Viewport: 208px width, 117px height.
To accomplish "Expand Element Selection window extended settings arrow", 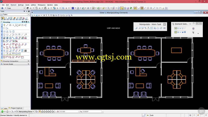I will pos(198,34).
